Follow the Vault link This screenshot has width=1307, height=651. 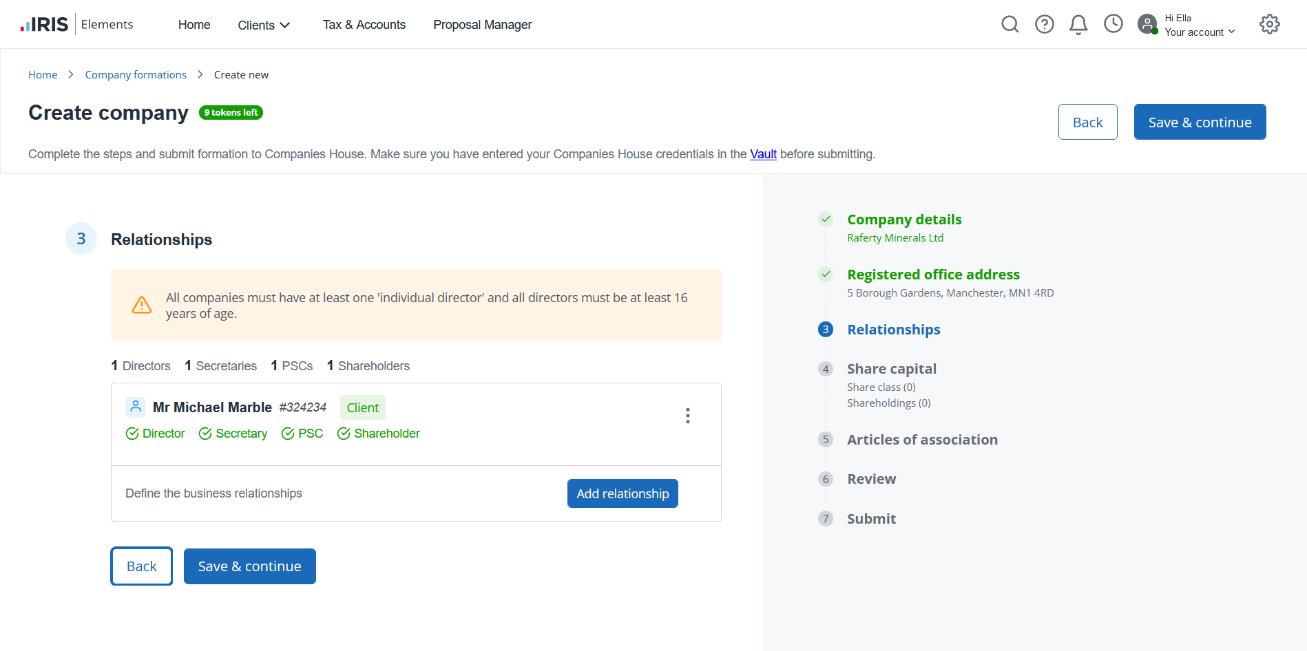tap(763, 154)
